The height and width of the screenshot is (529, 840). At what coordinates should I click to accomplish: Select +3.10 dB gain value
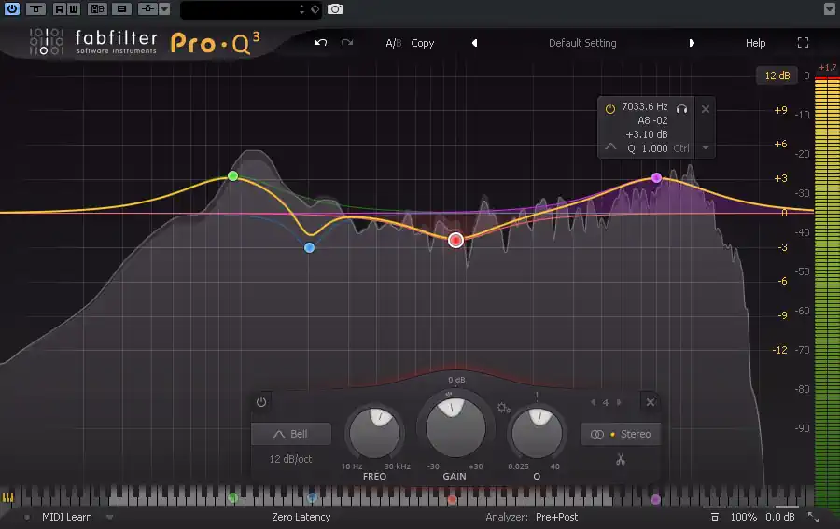(x=647, y=134)
